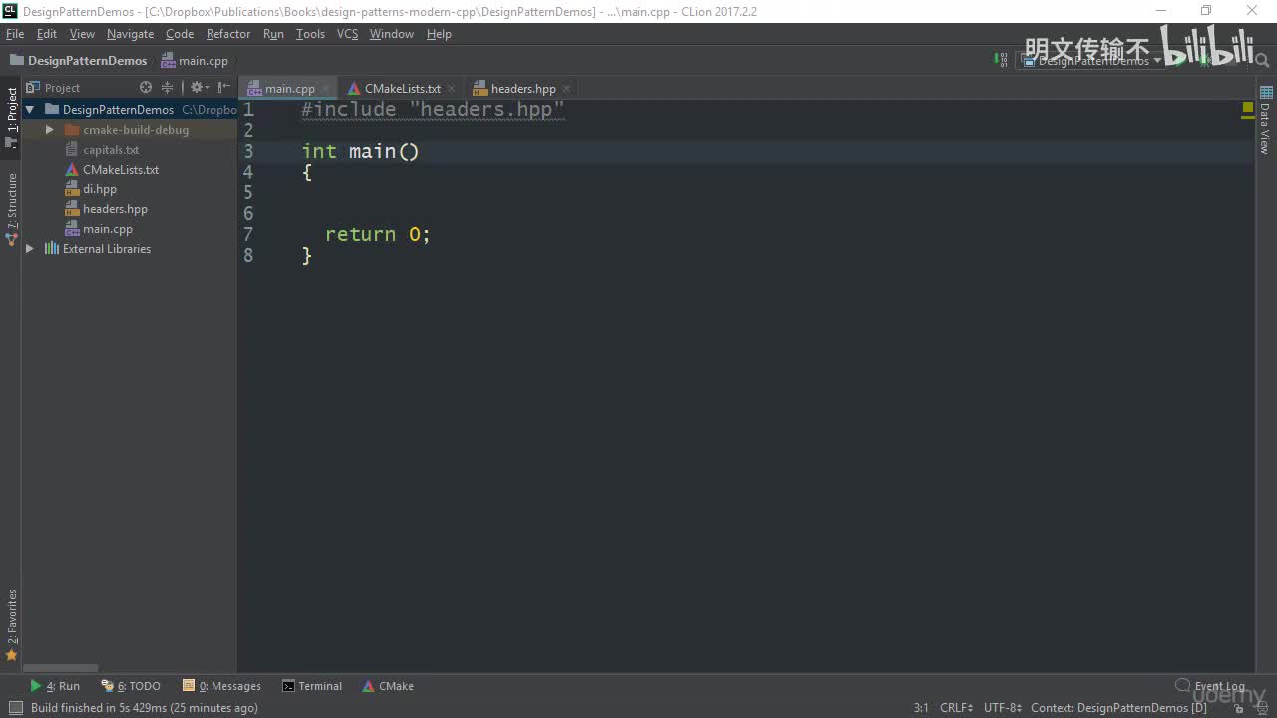Open the Project panel settings gear
1277x718 pixels.
tap(198, 88)
